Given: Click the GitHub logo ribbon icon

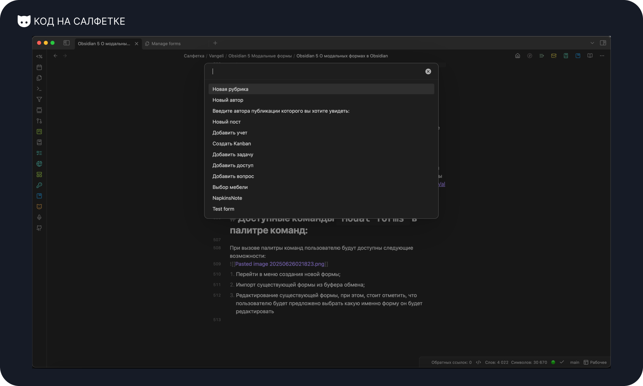Looking at the screenshot, I should (39, 228).
